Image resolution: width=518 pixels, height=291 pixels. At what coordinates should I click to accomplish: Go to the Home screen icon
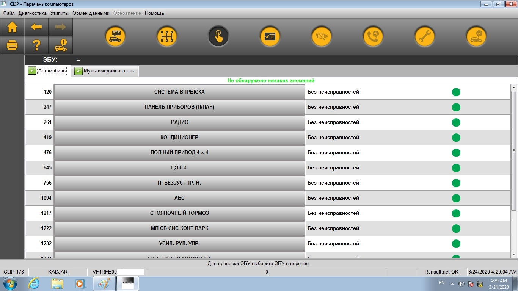[12, 27]
